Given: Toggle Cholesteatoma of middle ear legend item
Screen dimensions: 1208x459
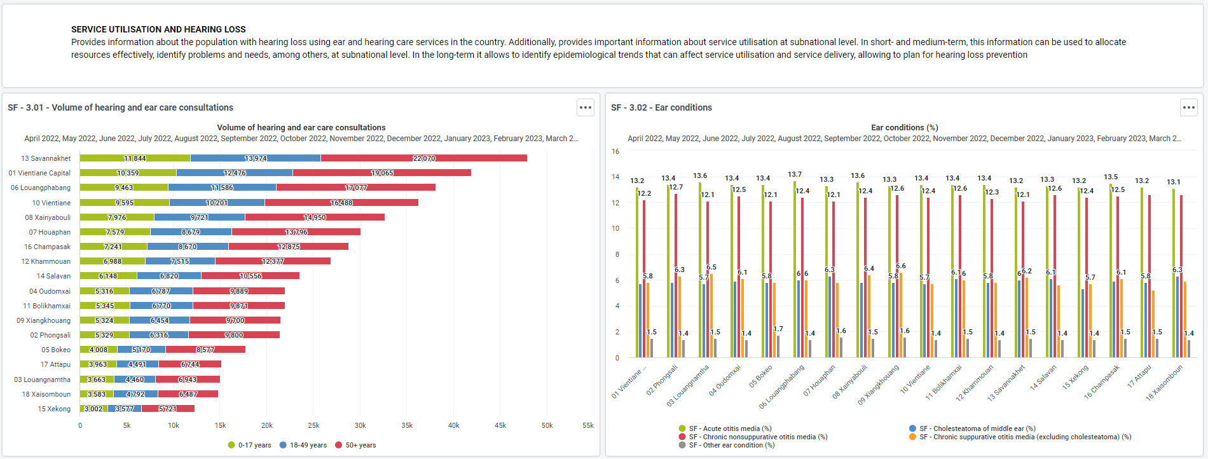Looking at the screenshot, I should tap(972, 428).
